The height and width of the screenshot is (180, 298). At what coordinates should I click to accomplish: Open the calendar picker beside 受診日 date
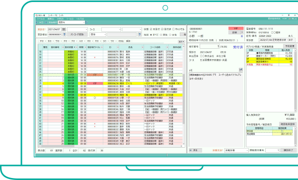[x=64, y=29]
